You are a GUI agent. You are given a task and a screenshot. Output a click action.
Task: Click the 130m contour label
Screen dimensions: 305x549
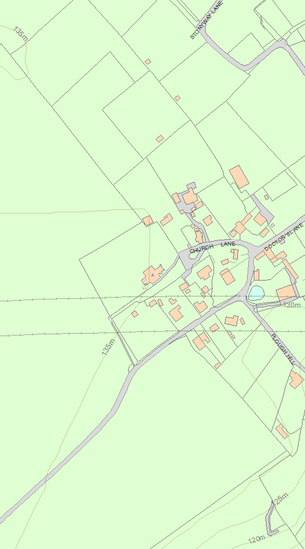coord(292,305)
